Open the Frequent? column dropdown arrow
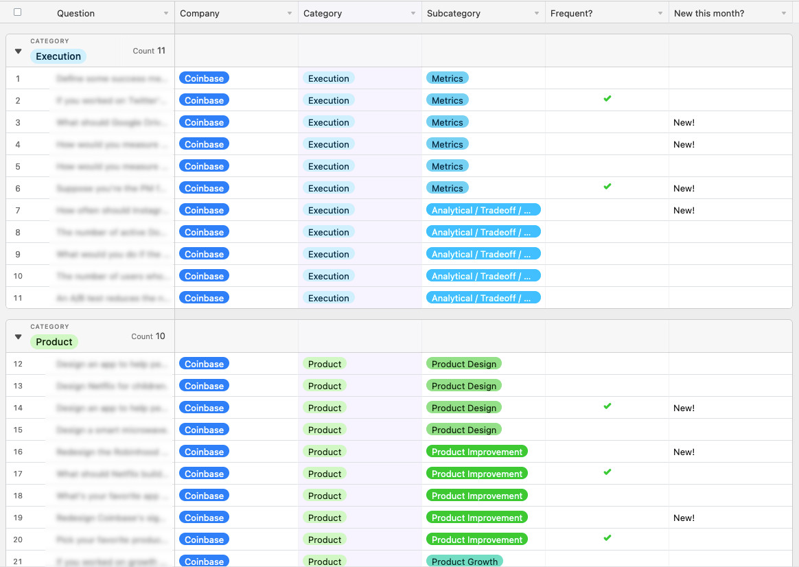 [660, 14]
